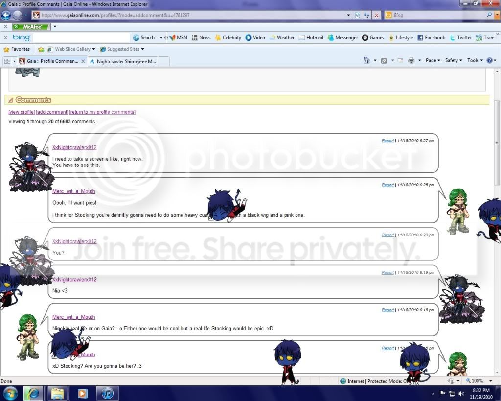This screenshot has width=501, height=401.
Task: Click the Stop loading X icon
Action: pyautogui.click(x=377, y=15)
